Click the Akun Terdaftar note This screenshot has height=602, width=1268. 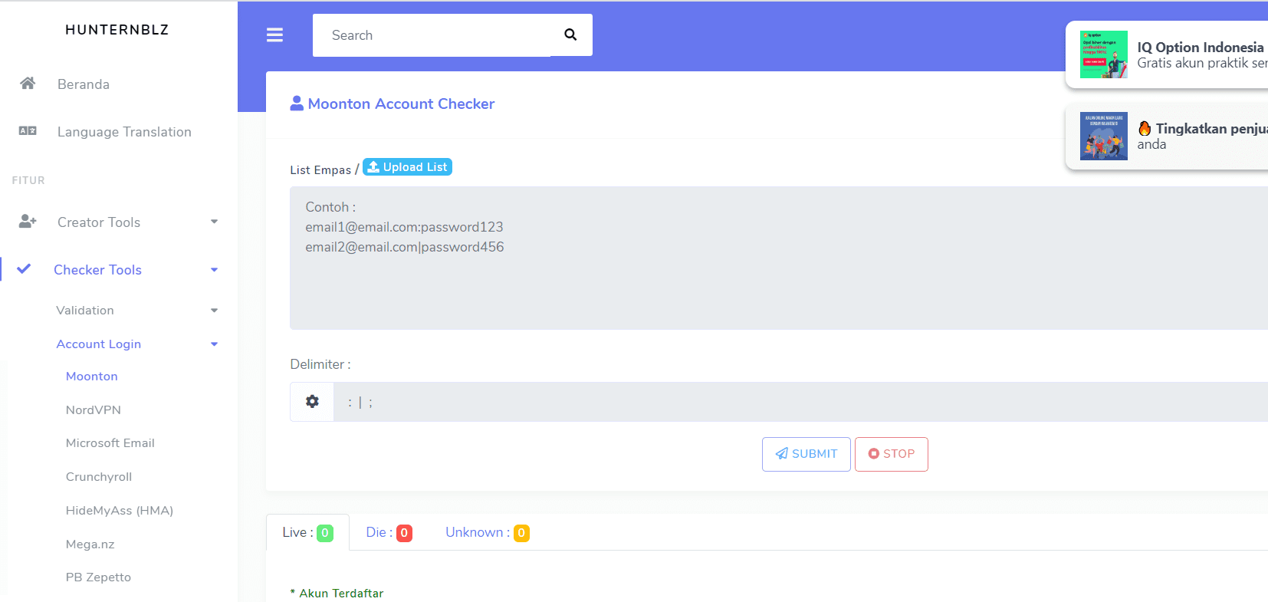(337, 594)
